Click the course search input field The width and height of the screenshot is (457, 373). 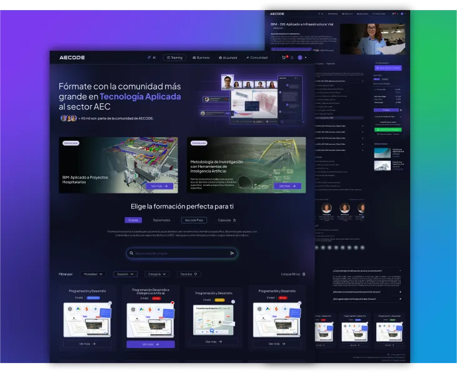pyautogui.click(x=181, y=253)
